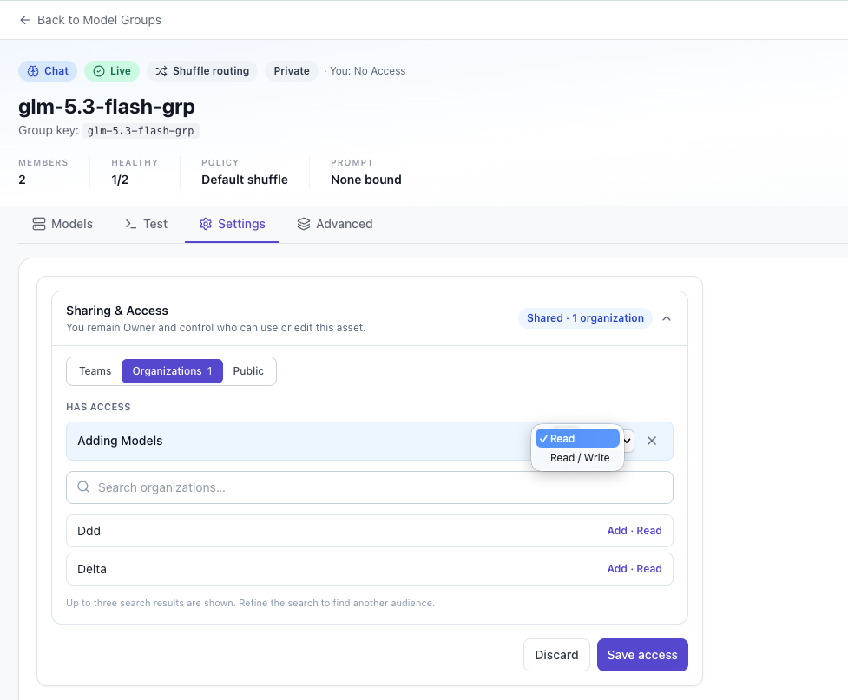The height and width of the screenshot is (700, 848).
Task: Switch to the Test tab
Action: (x=146, y=224)
